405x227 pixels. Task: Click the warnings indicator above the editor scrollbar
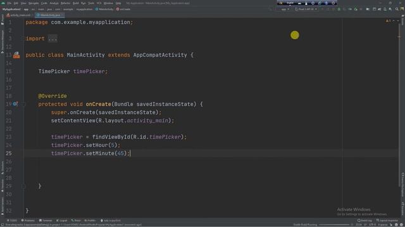[388, 21]
